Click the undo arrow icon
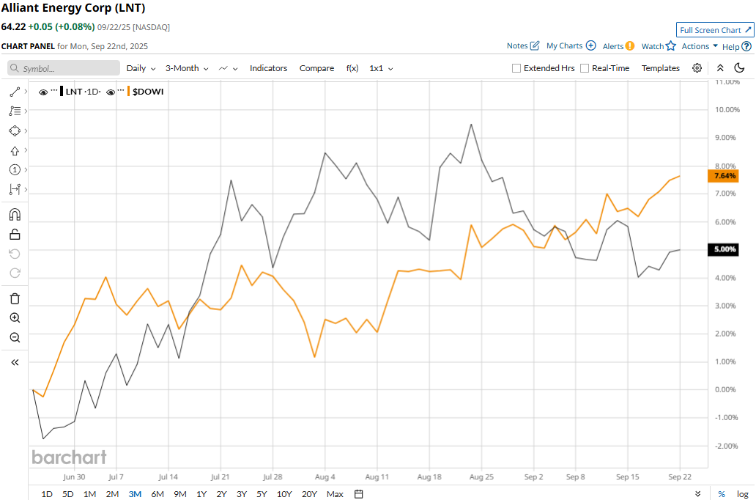This screenshot has width=756, height=500. [x=15, y=254]
